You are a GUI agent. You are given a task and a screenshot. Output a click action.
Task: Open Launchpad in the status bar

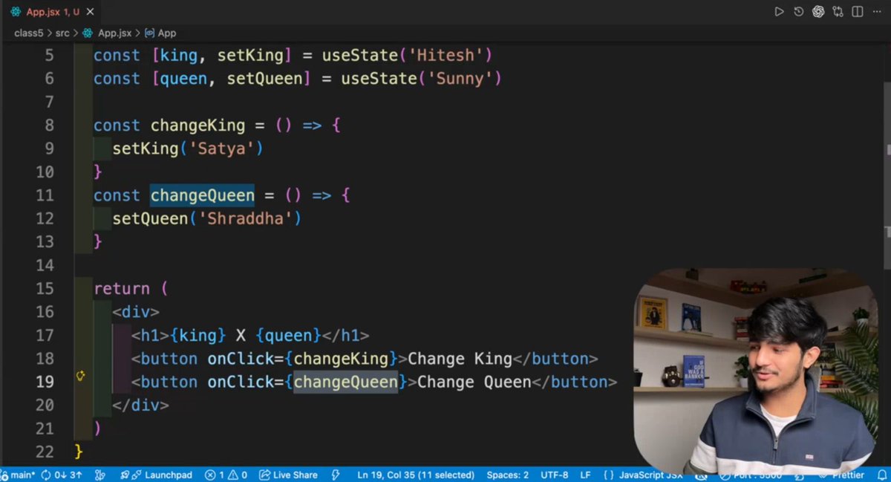(156, 475)
